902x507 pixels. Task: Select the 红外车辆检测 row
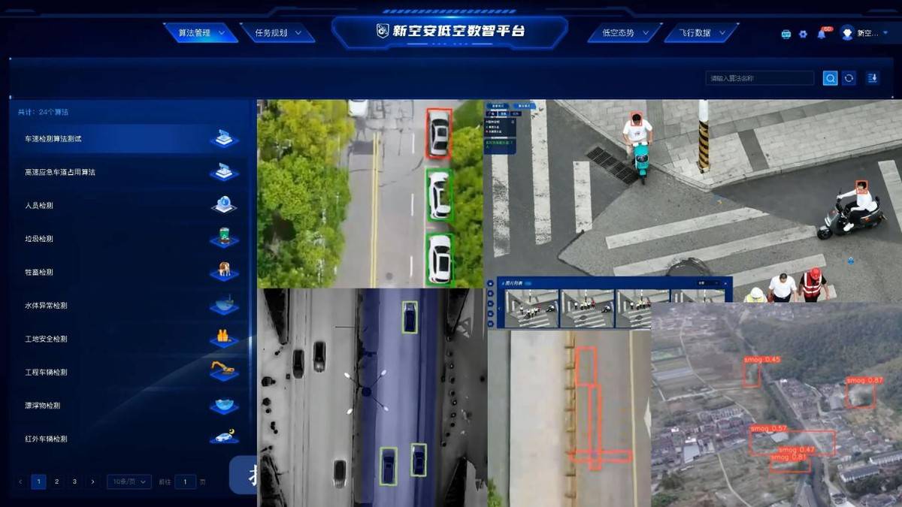click(129, 438)
